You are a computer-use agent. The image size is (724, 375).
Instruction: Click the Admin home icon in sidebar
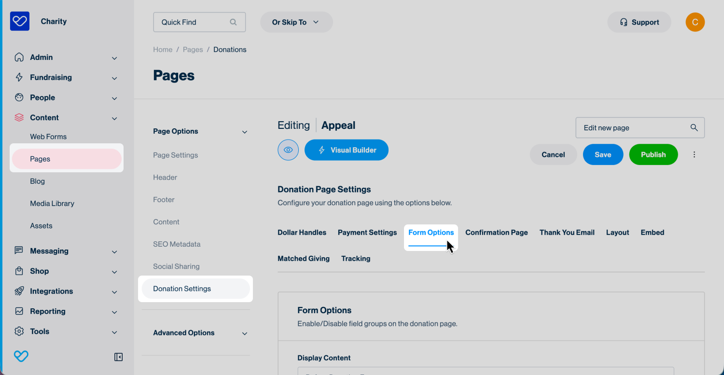click(x=19, y=57)
